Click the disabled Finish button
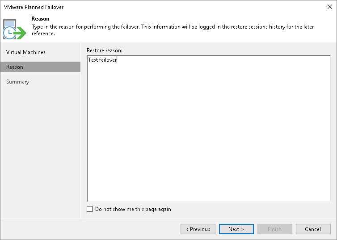This screenshot has width=337, height=240. [275, 229]
